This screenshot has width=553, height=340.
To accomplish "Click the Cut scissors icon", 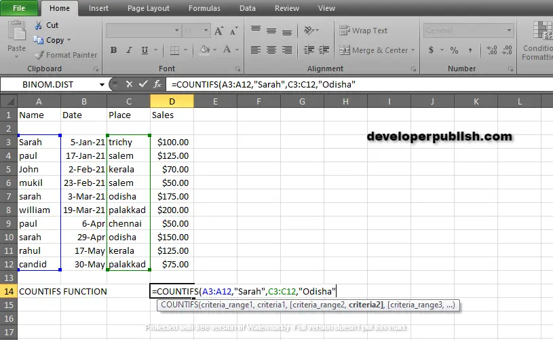I will 38,25.
